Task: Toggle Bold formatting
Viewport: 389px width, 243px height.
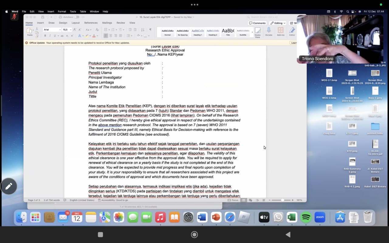Action: click(45, 36)
